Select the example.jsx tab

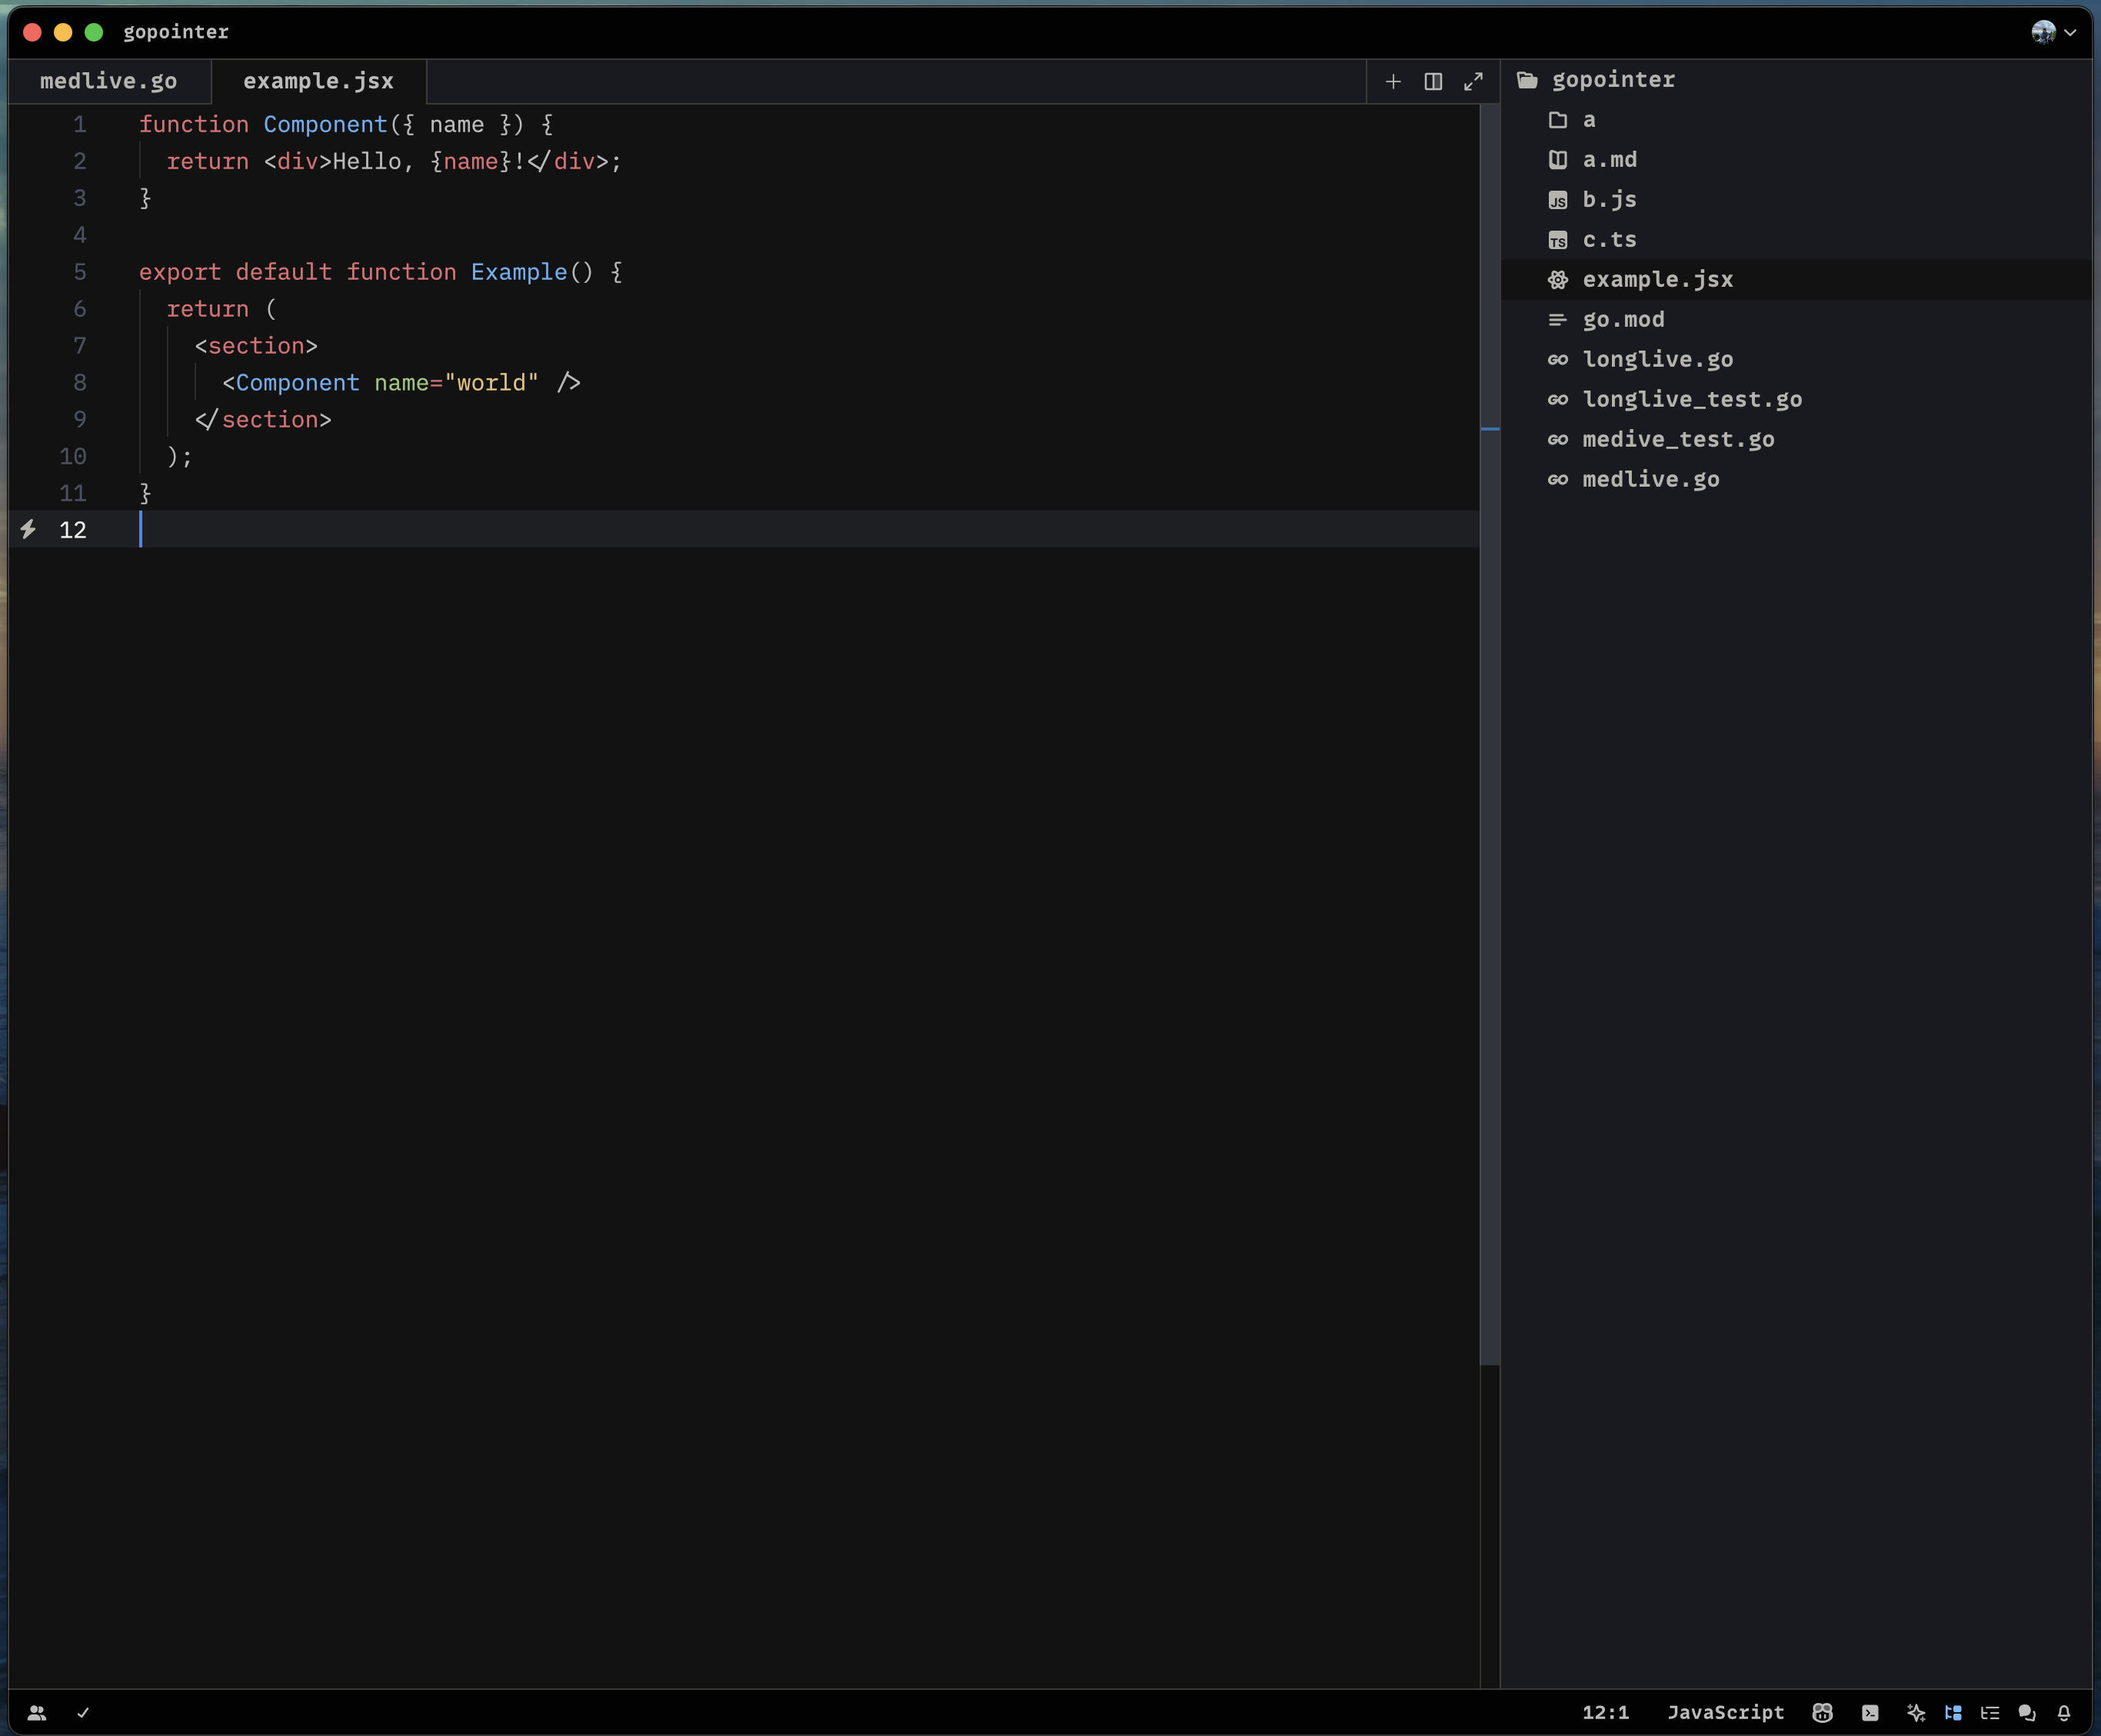tap(318, 81)
